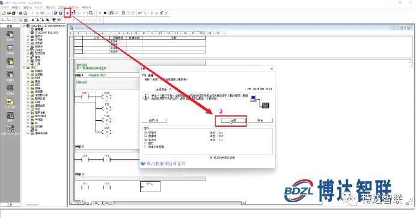Viewport: 416px width, 218px height.
Task: Open Program Block in the navigation bar
Action: pos(10,36)
